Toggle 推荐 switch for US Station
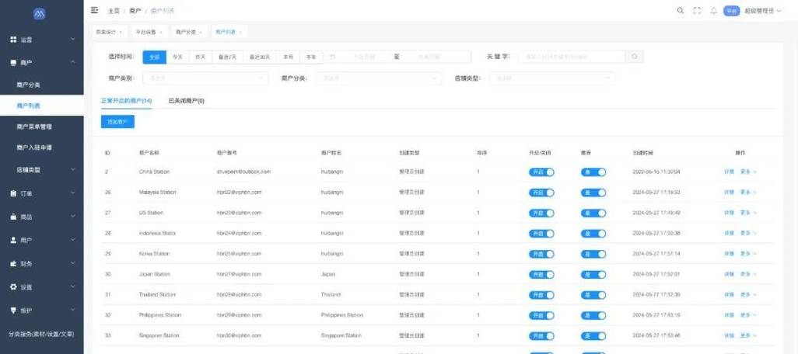Screen dimensions: 798x354 tap(593, 213)
